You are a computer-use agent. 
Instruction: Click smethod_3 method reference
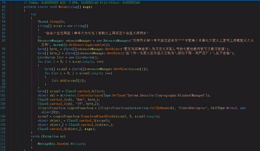pos(87,121)
